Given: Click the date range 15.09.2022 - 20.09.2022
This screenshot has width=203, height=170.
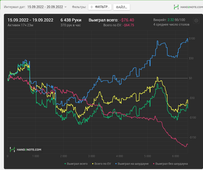Looking at the screenshot, I should coord(45,7).
